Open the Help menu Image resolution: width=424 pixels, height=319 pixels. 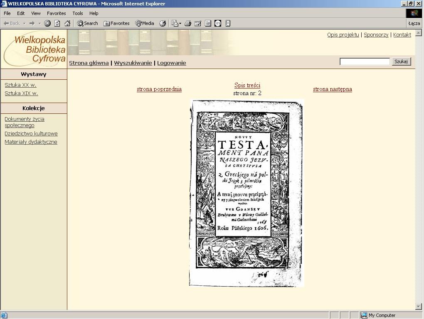point(94,13)
